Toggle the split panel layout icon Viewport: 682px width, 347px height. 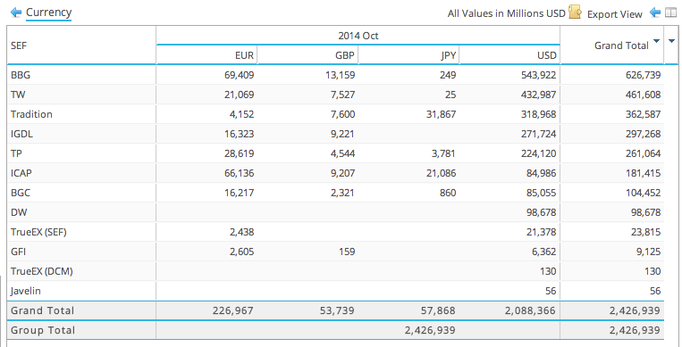[x=671, y=13]
